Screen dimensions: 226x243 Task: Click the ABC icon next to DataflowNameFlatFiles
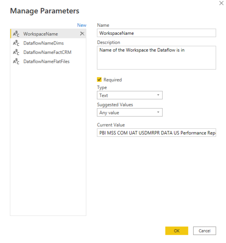(x=16, y=62)
